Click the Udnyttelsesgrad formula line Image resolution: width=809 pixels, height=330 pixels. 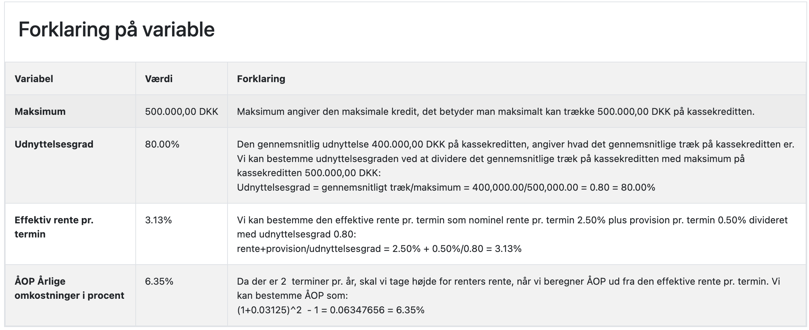[x=446, y=187]
